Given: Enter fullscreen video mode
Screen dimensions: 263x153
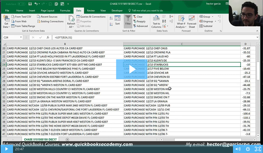Looking at the screenshot, I should point(258,149).
